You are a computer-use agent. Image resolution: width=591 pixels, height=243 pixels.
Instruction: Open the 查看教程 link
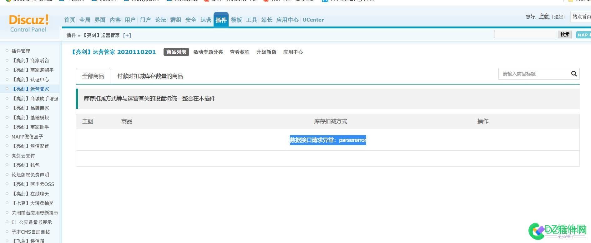click(x=240, y=52)
